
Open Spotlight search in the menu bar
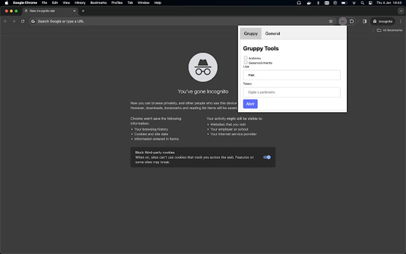coord(362,3)
